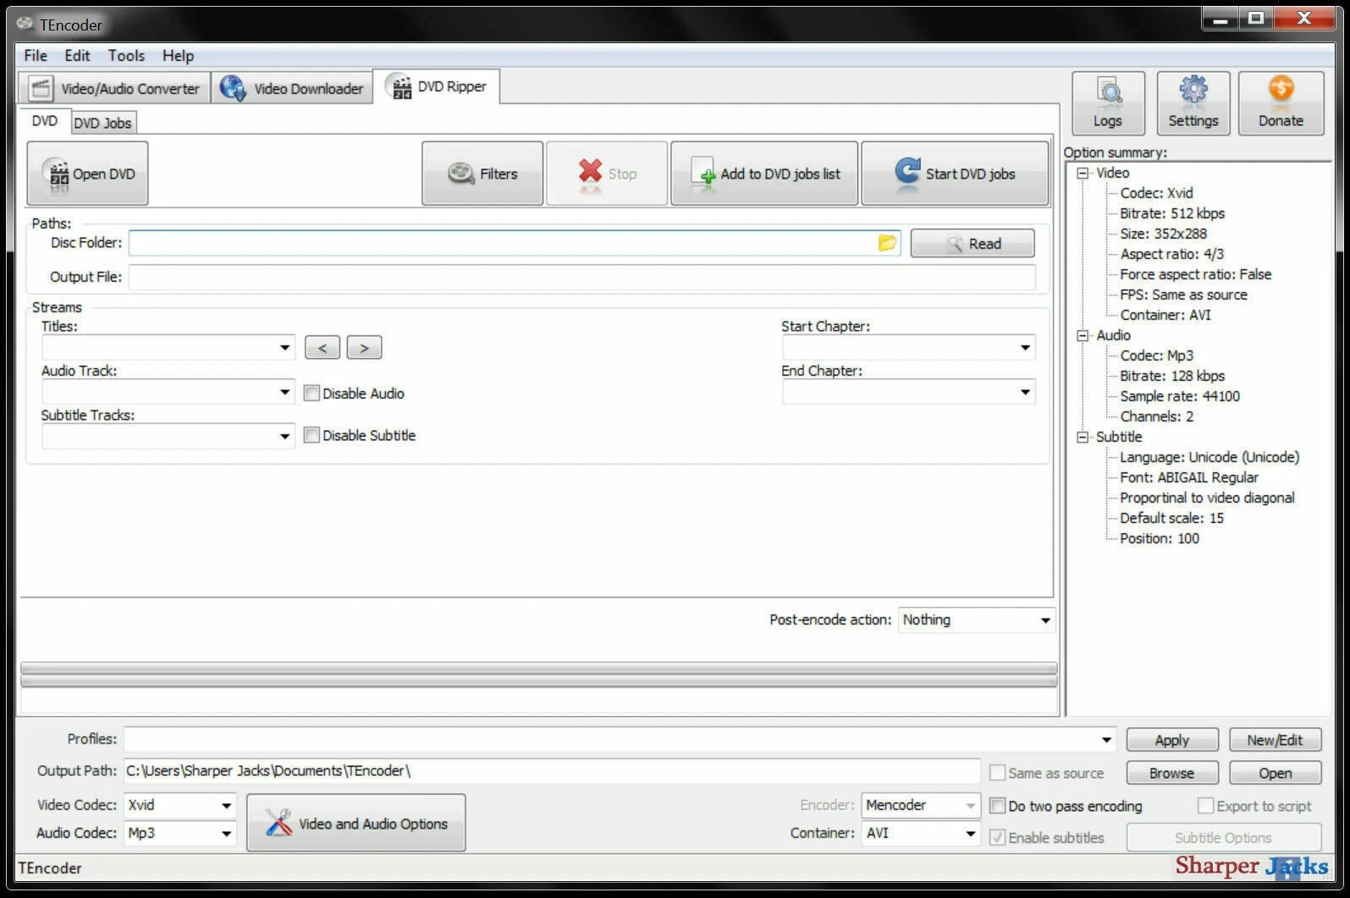This screenshot has width=1350, height=898.
Task: Open the Edit menu
Action: pos(77,55)
